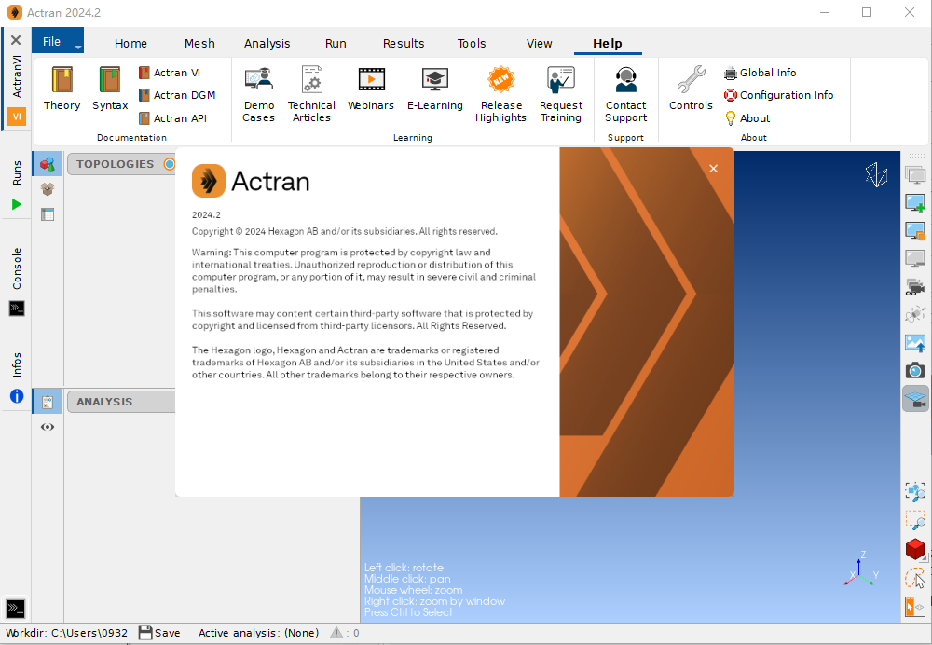The height and width of the screenshot is (645, 932).
Task: Click About with lightbulb icon
Action: [747, 118]
